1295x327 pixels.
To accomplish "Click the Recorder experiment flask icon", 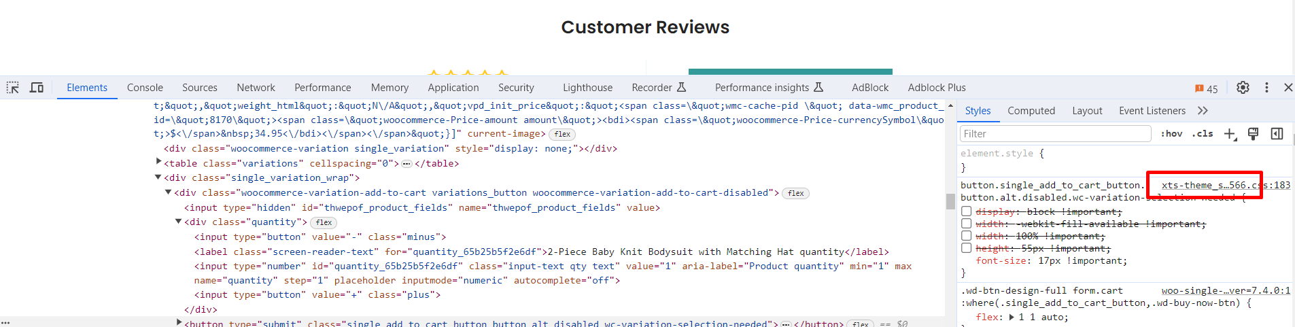I will tap(681, 87).
